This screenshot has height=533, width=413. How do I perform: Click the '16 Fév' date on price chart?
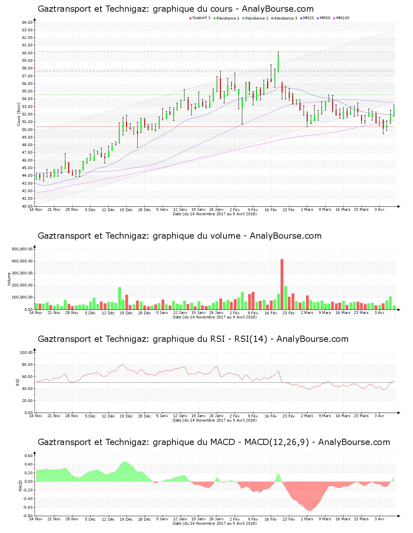tap(271, 209)
